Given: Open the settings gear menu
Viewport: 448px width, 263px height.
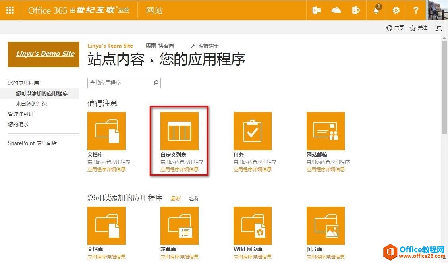Looking at the screenshot, I should point(396,10).
